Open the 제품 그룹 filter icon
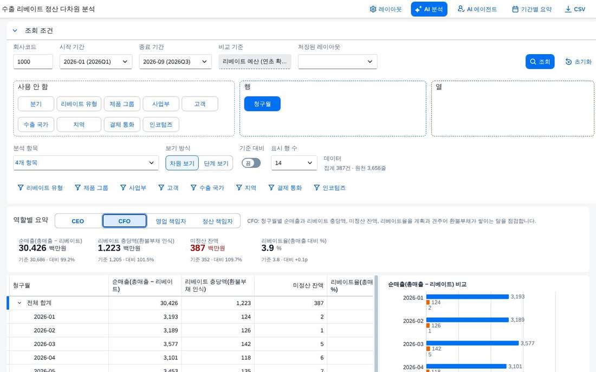The image size is (596, 372). pos(77,188)
